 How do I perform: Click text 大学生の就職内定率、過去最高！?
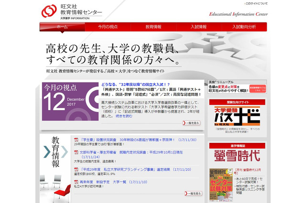click(x=95, y=162)
